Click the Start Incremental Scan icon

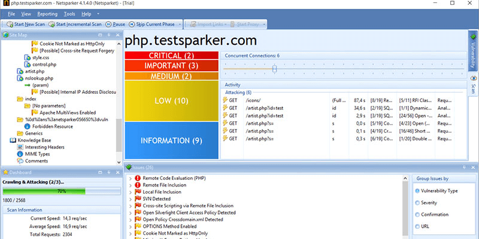tap(51, 24)
